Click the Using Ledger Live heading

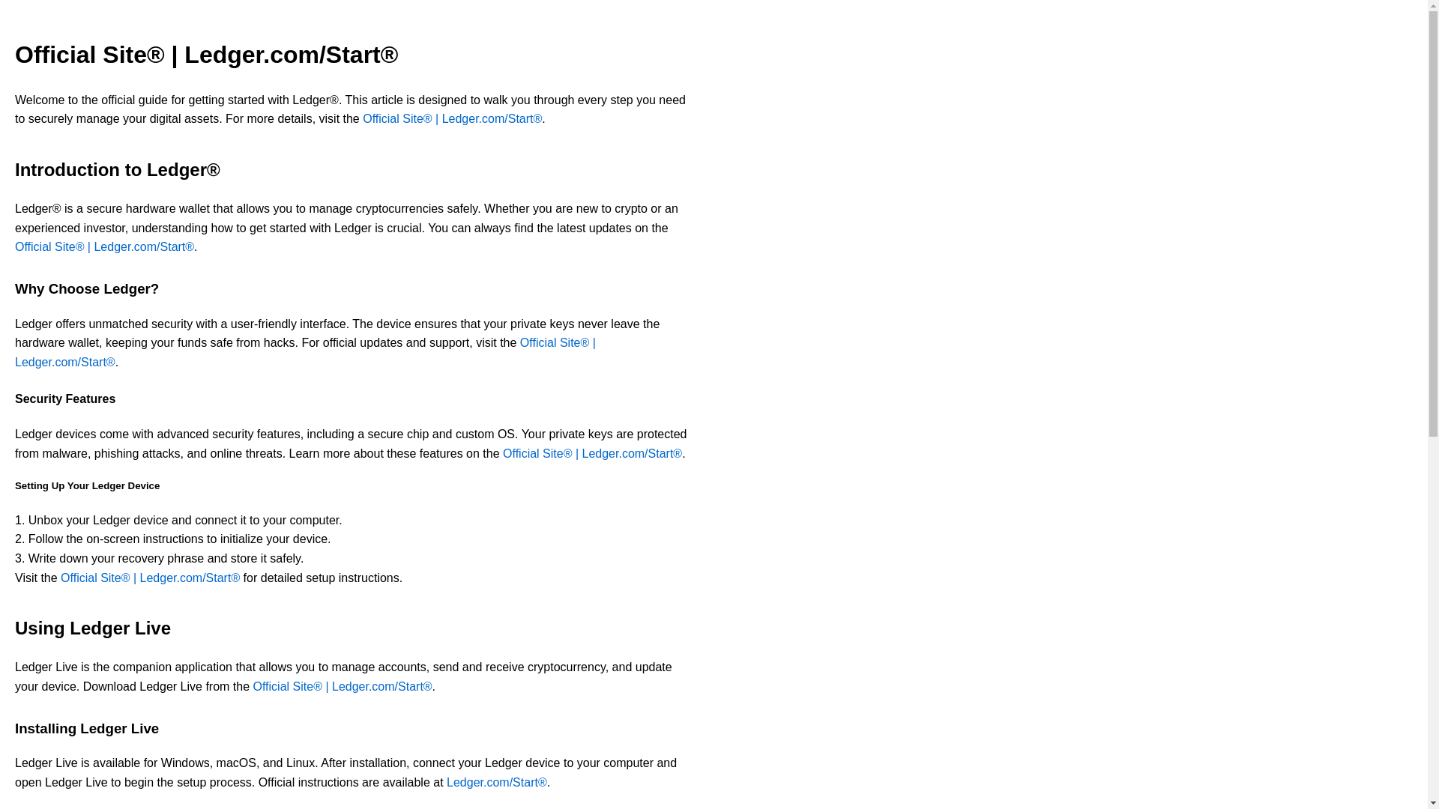[93, 628]
